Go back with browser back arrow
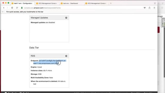165x93 pixels. click(x=4, y=8)
